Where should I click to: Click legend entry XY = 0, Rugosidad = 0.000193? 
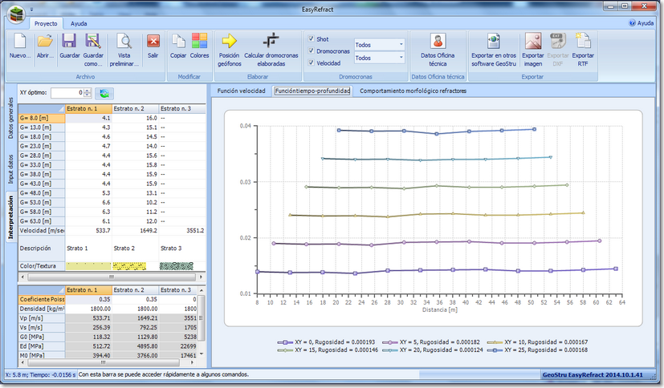tap(326, 342)
